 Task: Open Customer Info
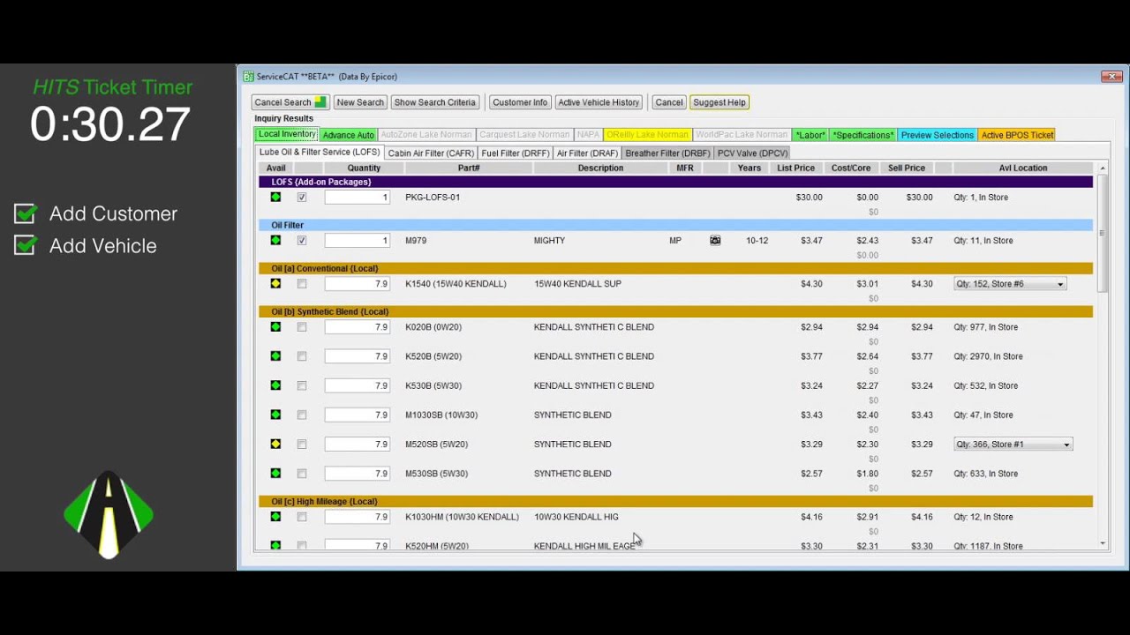(520, 102)
